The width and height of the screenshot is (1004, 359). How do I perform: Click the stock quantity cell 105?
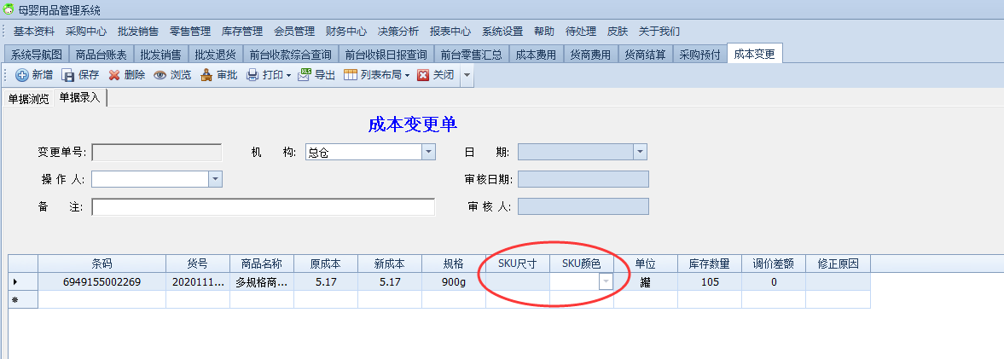(710, 281)
